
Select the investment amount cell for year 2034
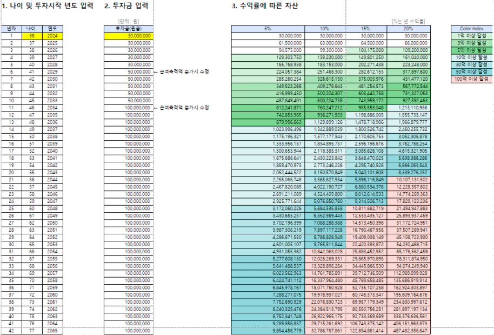[x=129, y=108]
